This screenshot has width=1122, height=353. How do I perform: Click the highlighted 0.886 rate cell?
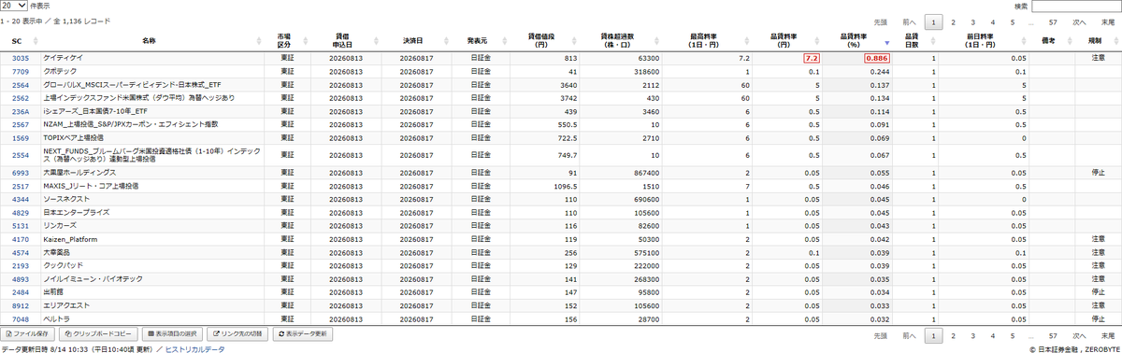876,58
